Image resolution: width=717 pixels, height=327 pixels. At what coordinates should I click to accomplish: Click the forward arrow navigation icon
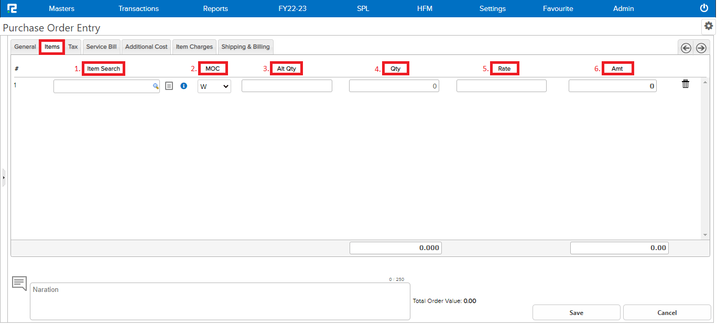[701, 48]
